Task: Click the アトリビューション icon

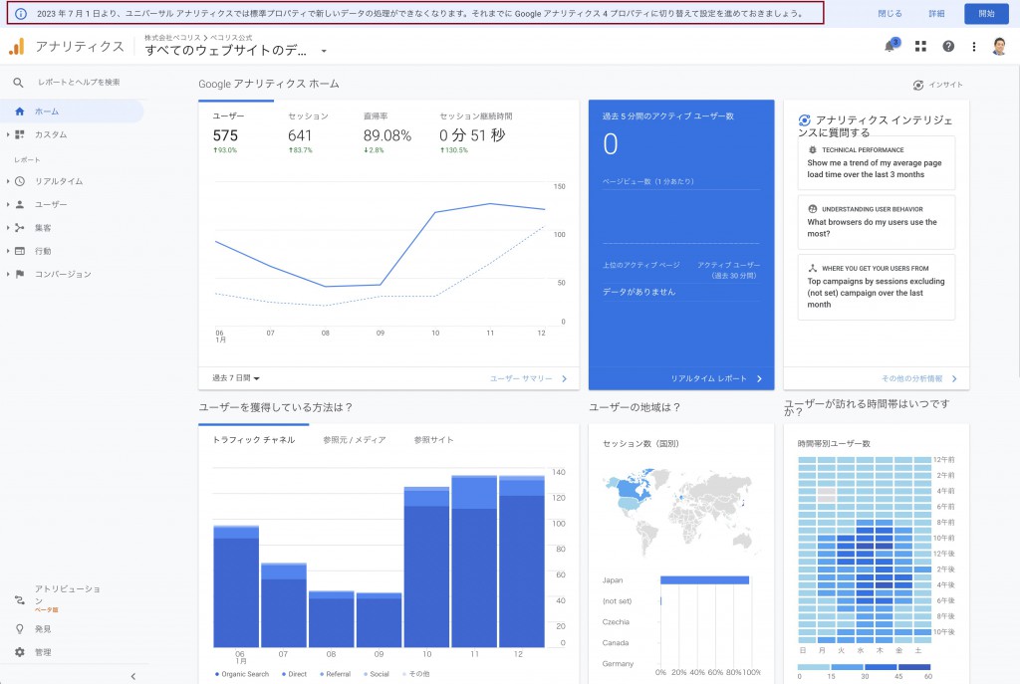Action: click(x=20, y=600)
